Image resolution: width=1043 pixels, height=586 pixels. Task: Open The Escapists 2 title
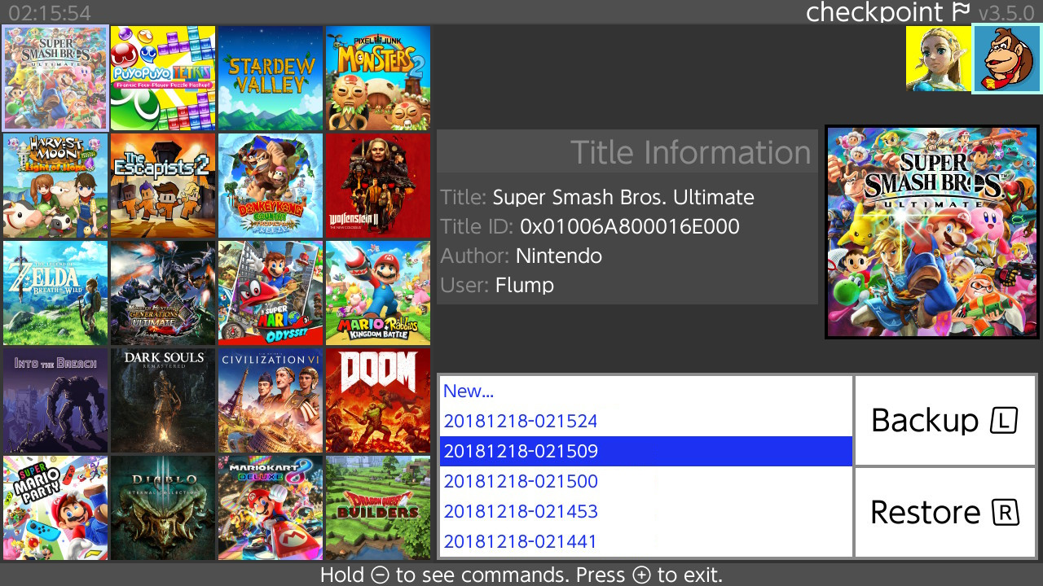tap(163, 186)
